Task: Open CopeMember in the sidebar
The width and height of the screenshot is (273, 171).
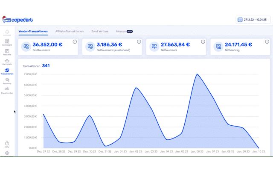Action: [7, 90]
